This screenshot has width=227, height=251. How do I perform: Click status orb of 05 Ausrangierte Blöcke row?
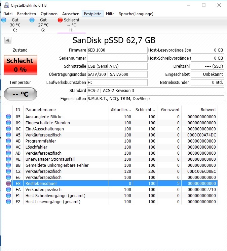click(x=8, y=117)
